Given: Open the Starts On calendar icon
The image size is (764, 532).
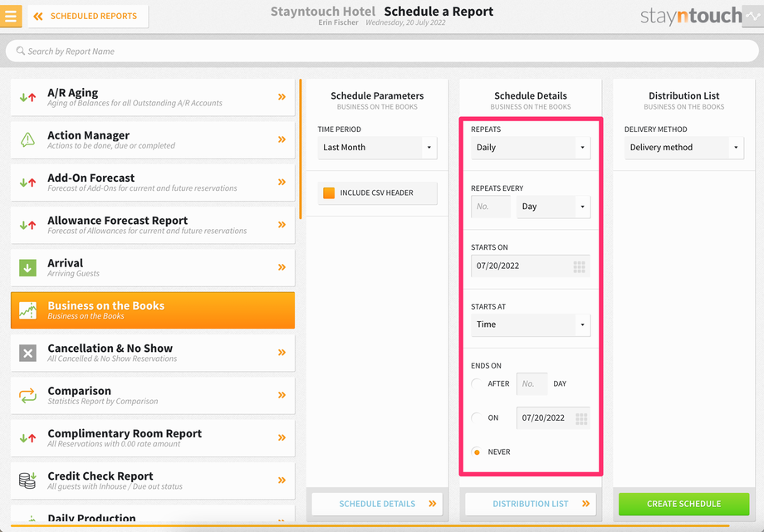Looking at the screenshot, I should (580, 266).
